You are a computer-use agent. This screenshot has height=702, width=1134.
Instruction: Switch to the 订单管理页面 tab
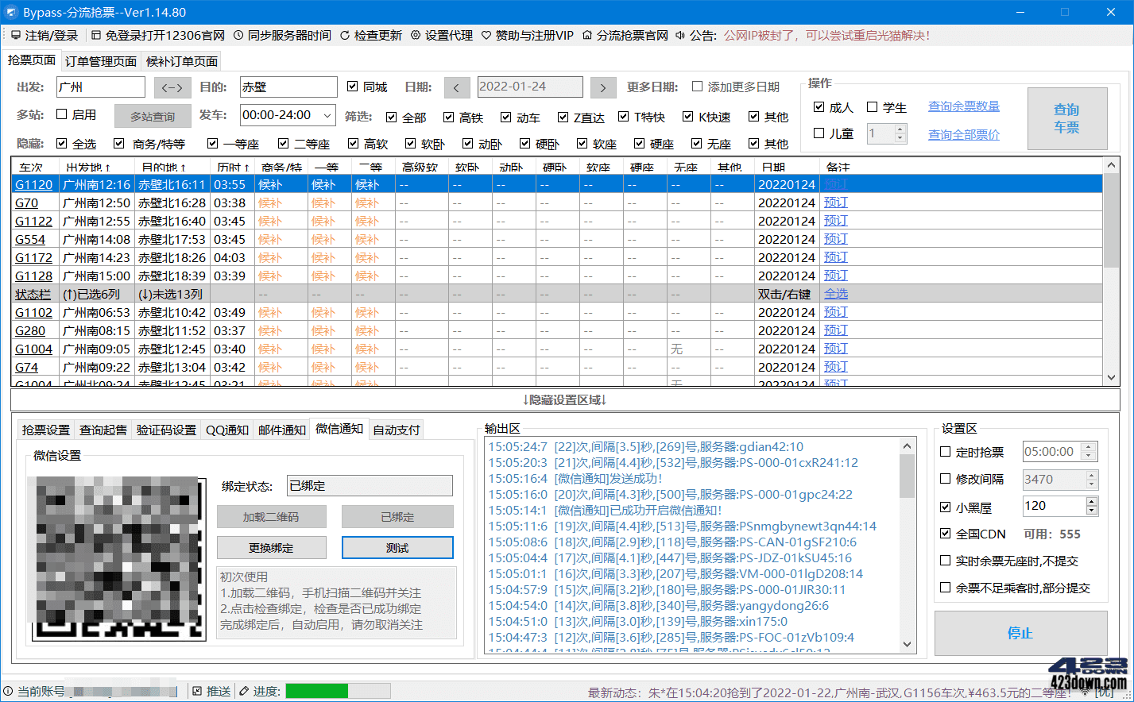[x=102, y=60]
